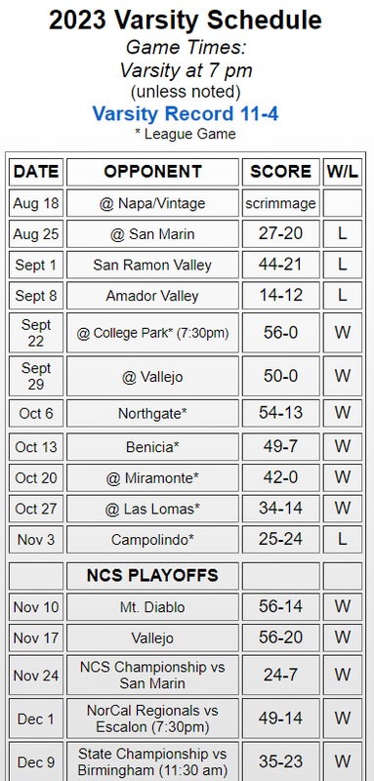The height and width of the screenshot is (781, 374).
Task: Click the NCS Championship vs San Marin cell
Action: 153,675
